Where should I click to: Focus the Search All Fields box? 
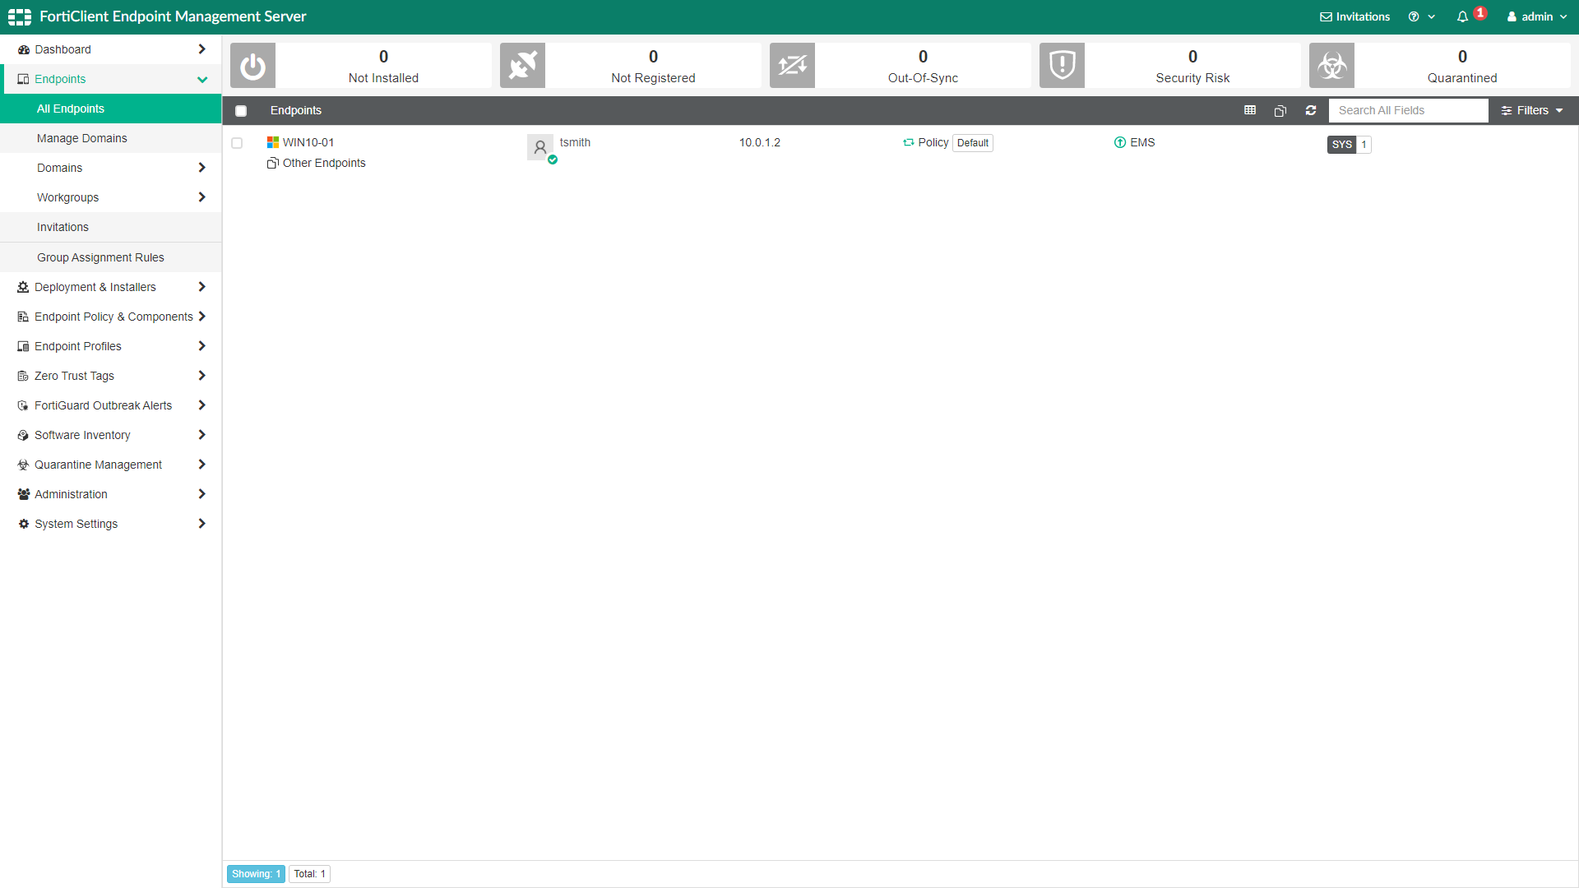[1408, 110]
